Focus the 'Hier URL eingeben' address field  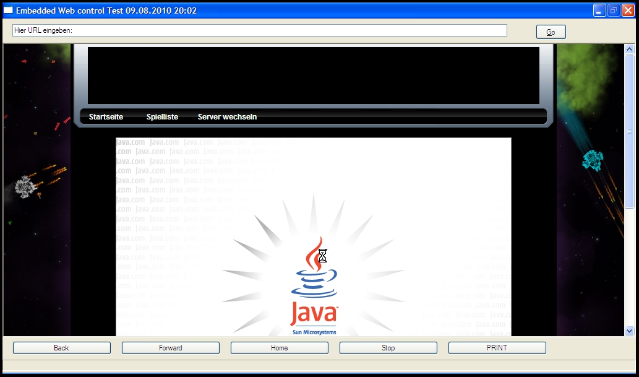point(260,30)
